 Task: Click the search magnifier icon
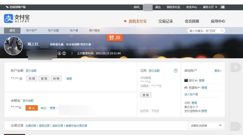pos(222,31)
